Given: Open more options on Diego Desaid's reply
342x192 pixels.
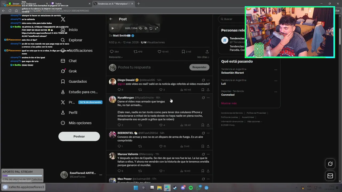Looking at the screenshot, I should tap(208, 80).
